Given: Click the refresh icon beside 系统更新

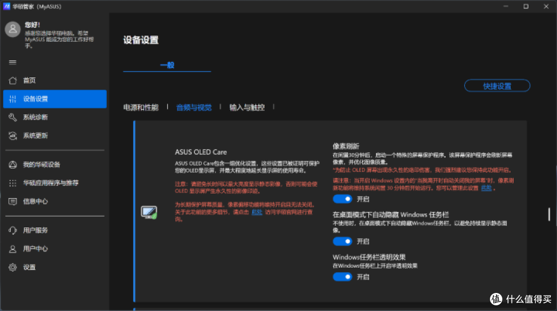Looking at the screenshot, I should pos(13,136).
